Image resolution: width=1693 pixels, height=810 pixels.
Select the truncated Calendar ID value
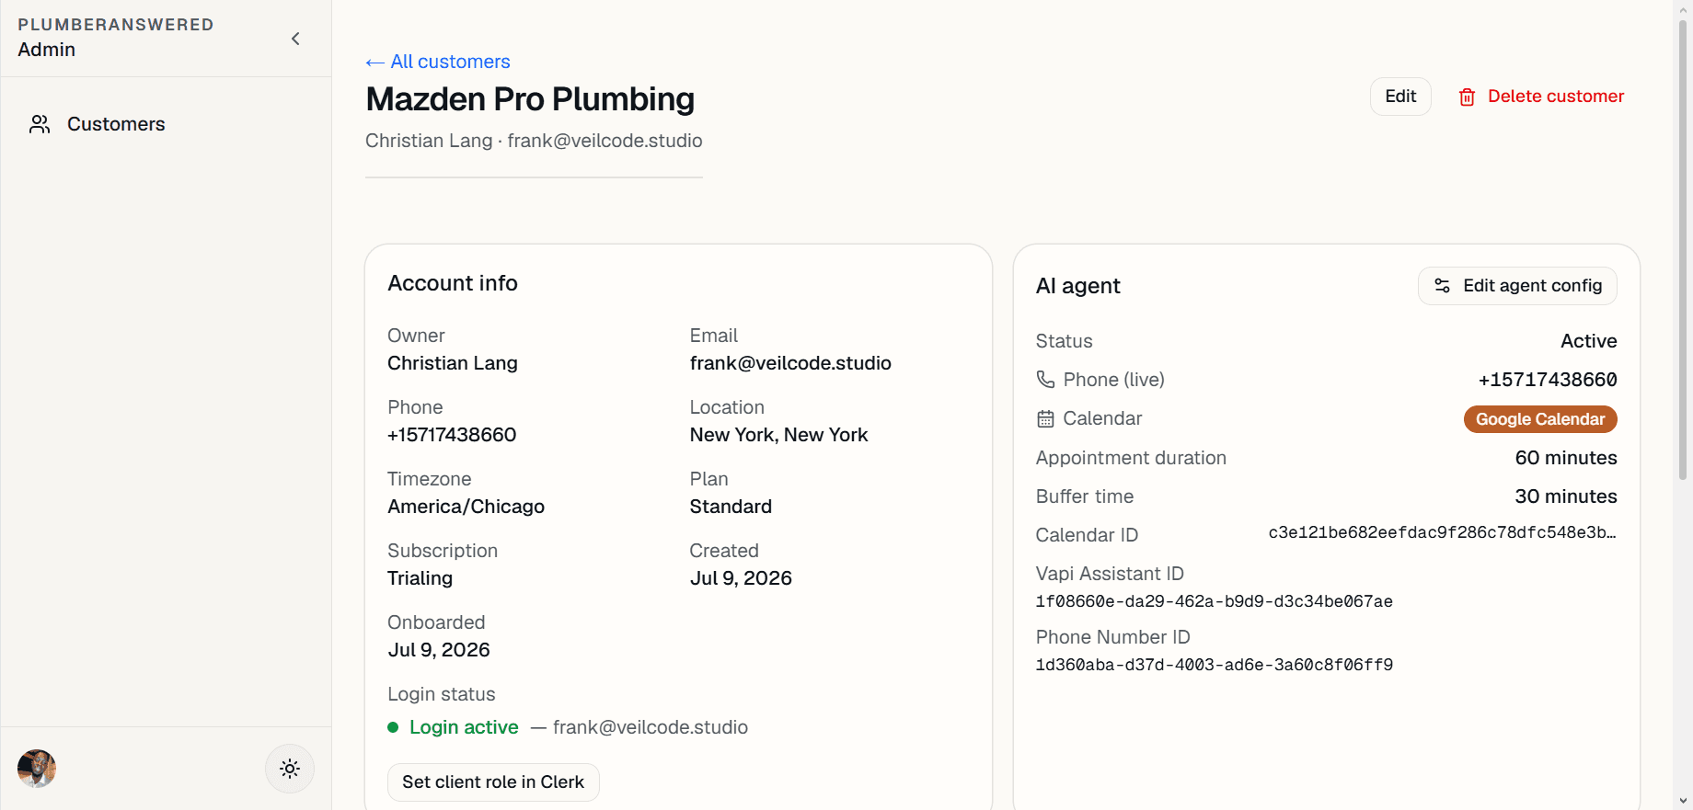click(x=1442, y=532)
